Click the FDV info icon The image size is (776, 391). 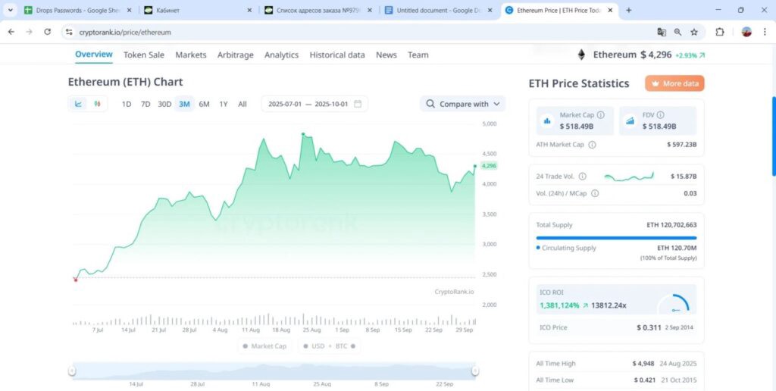click(660, 115)
